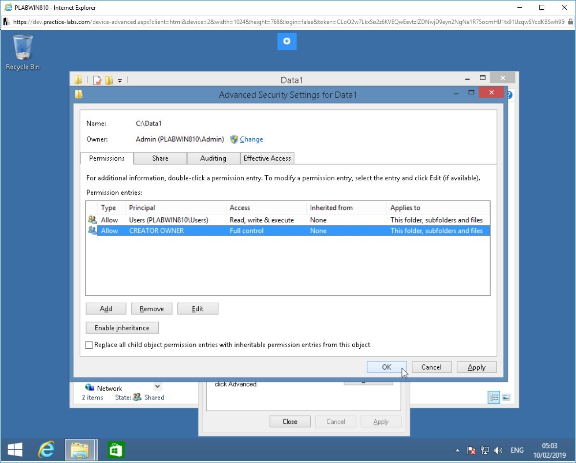This screenshot has height=463, width=576.
Task: Click the folder icon in Data1 title bar
Action: point(78,80)
